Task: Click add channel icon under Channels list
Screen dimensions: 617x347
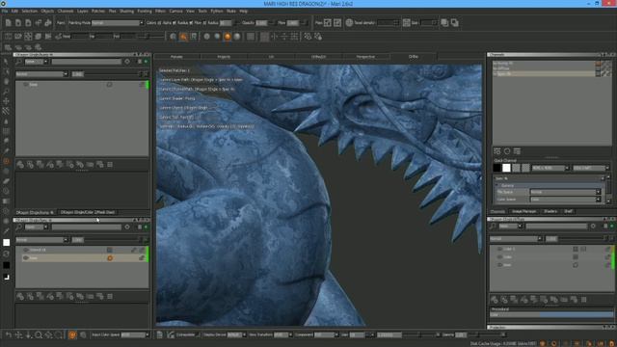Action: coord(497,151)
